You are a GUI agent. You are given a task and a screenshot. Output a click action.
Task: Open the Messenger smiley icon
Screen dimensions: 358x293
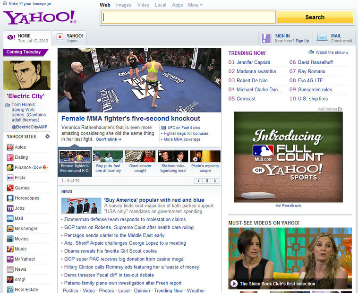coord(10,229)
